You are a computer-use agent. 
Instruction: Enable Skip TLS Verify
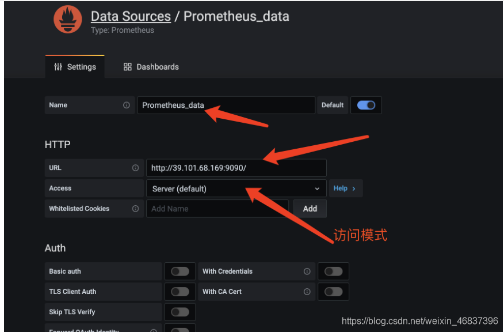pos(180,312)
